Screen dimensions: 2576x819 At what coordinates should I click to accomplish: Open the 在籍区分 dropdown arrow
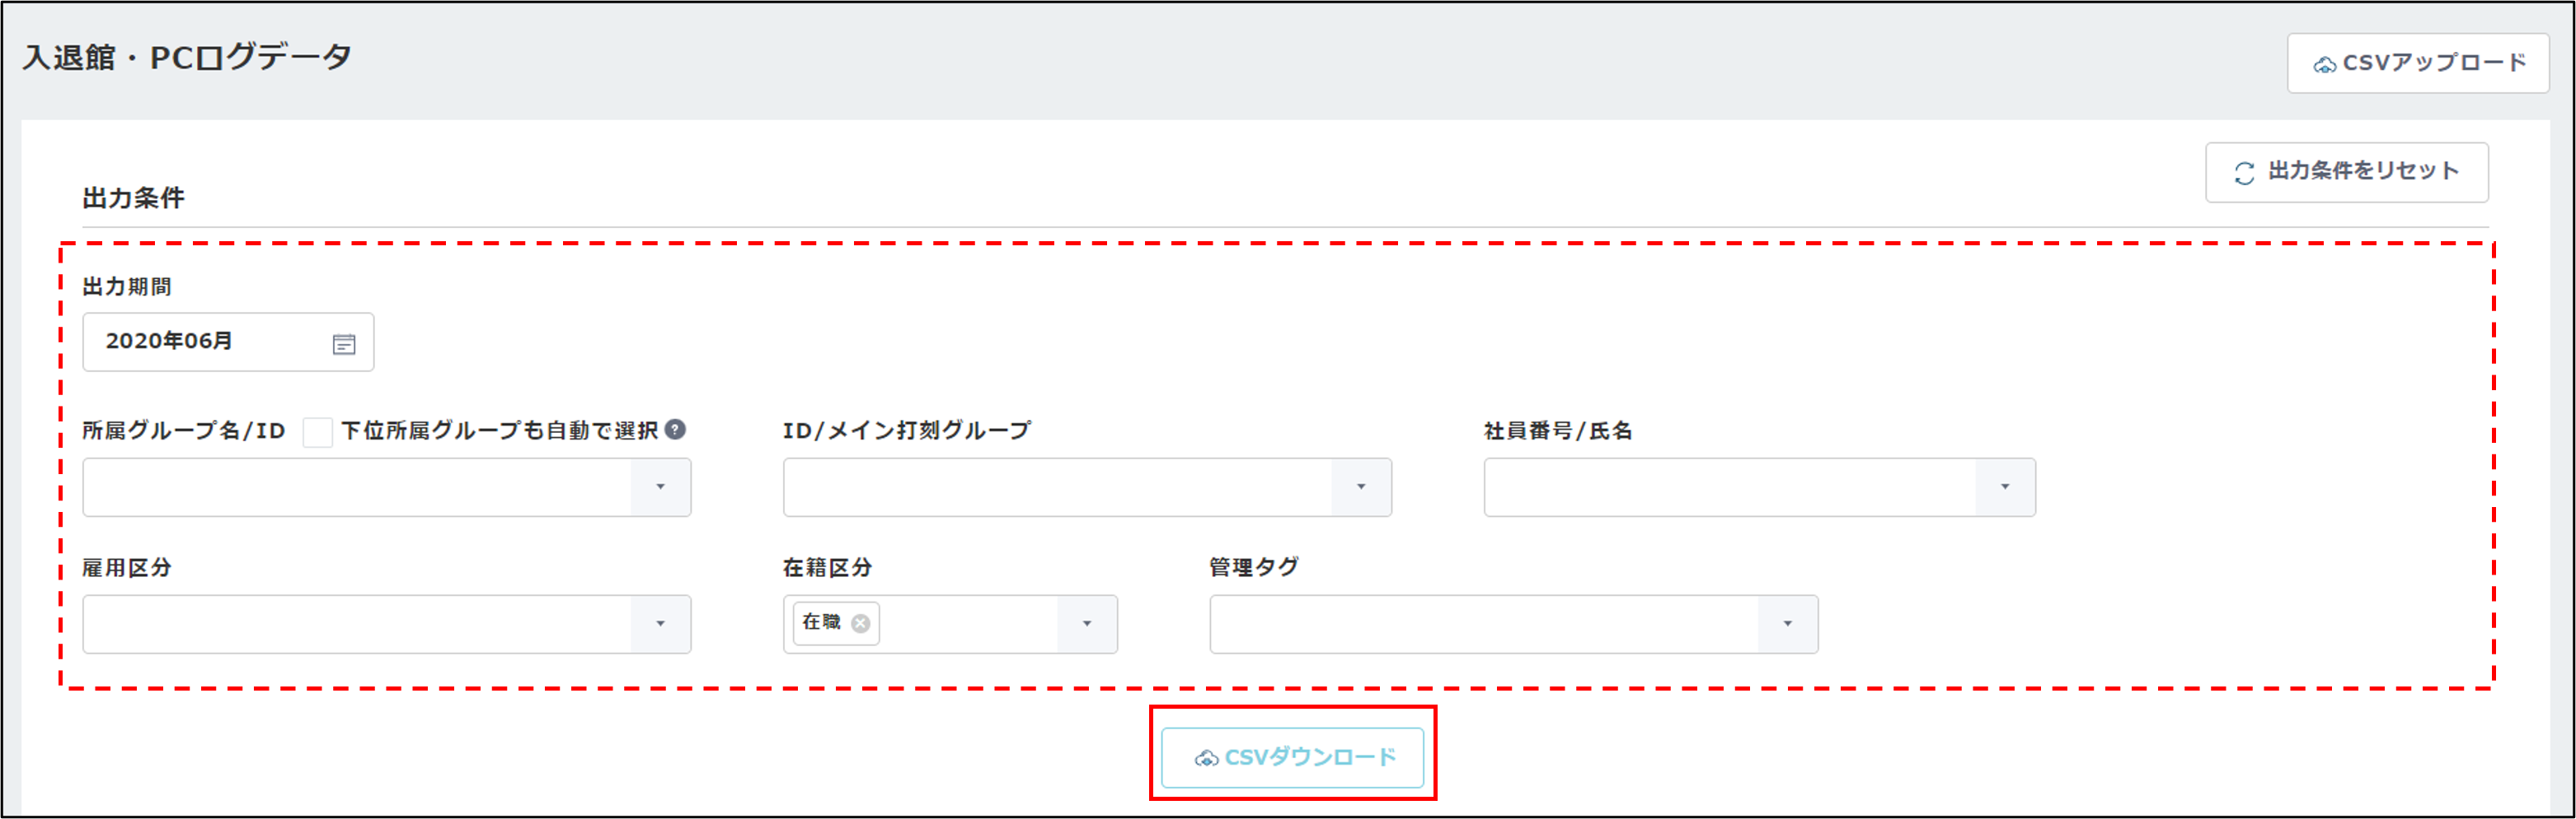pos(1086,623)
